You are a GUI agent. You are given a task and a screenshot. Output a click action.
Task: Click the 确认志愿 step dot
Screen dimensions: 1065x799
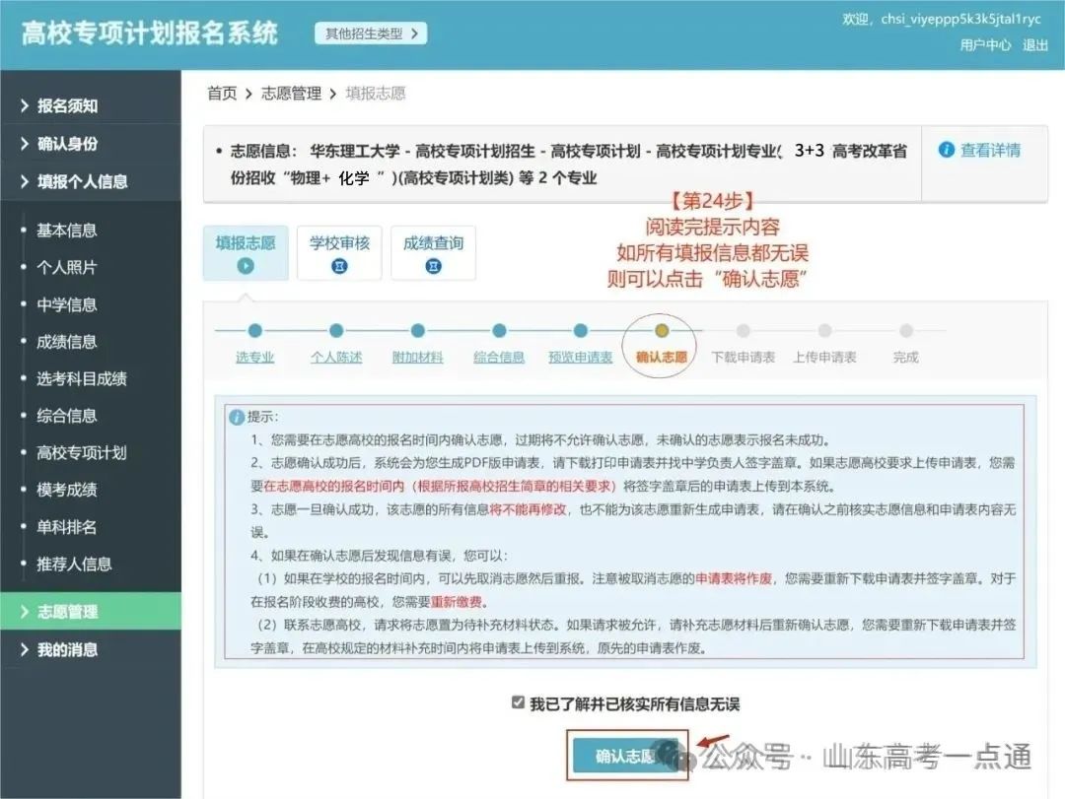click(662, 331)
